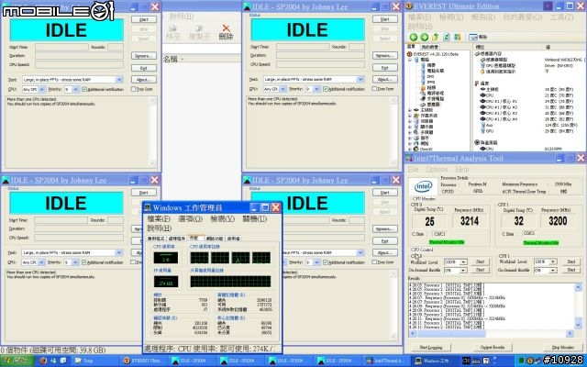Click the 名稱 column header in Explorer window
The image size is (587, 367).
(x=202, y=59)
